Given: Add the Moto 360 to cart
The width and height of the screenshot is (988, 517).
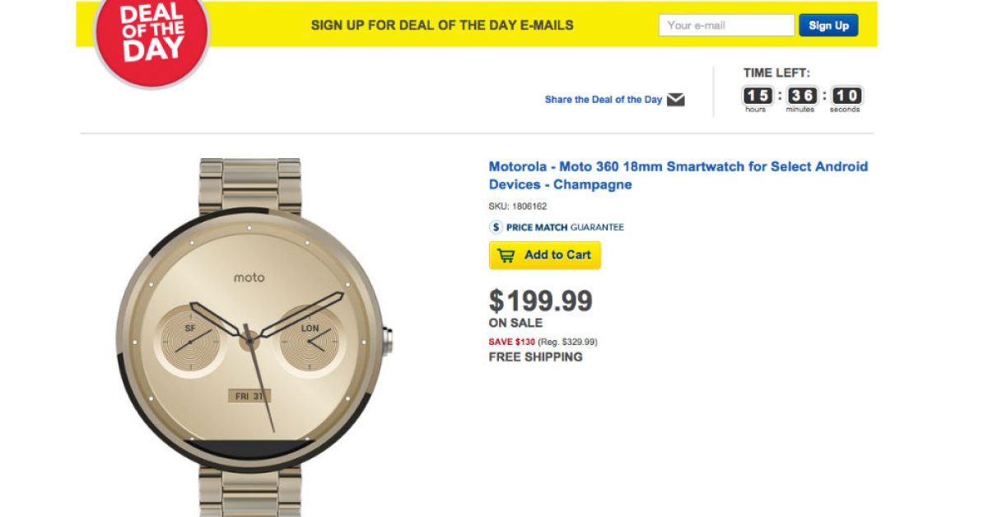Looking at the screenshot, I should click(x=545, y=255).
